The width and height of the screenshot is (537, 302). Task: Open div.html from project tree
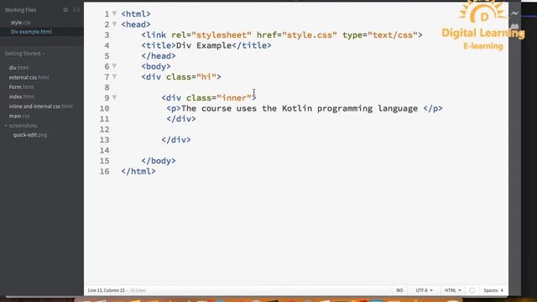(x=18, y=68)
